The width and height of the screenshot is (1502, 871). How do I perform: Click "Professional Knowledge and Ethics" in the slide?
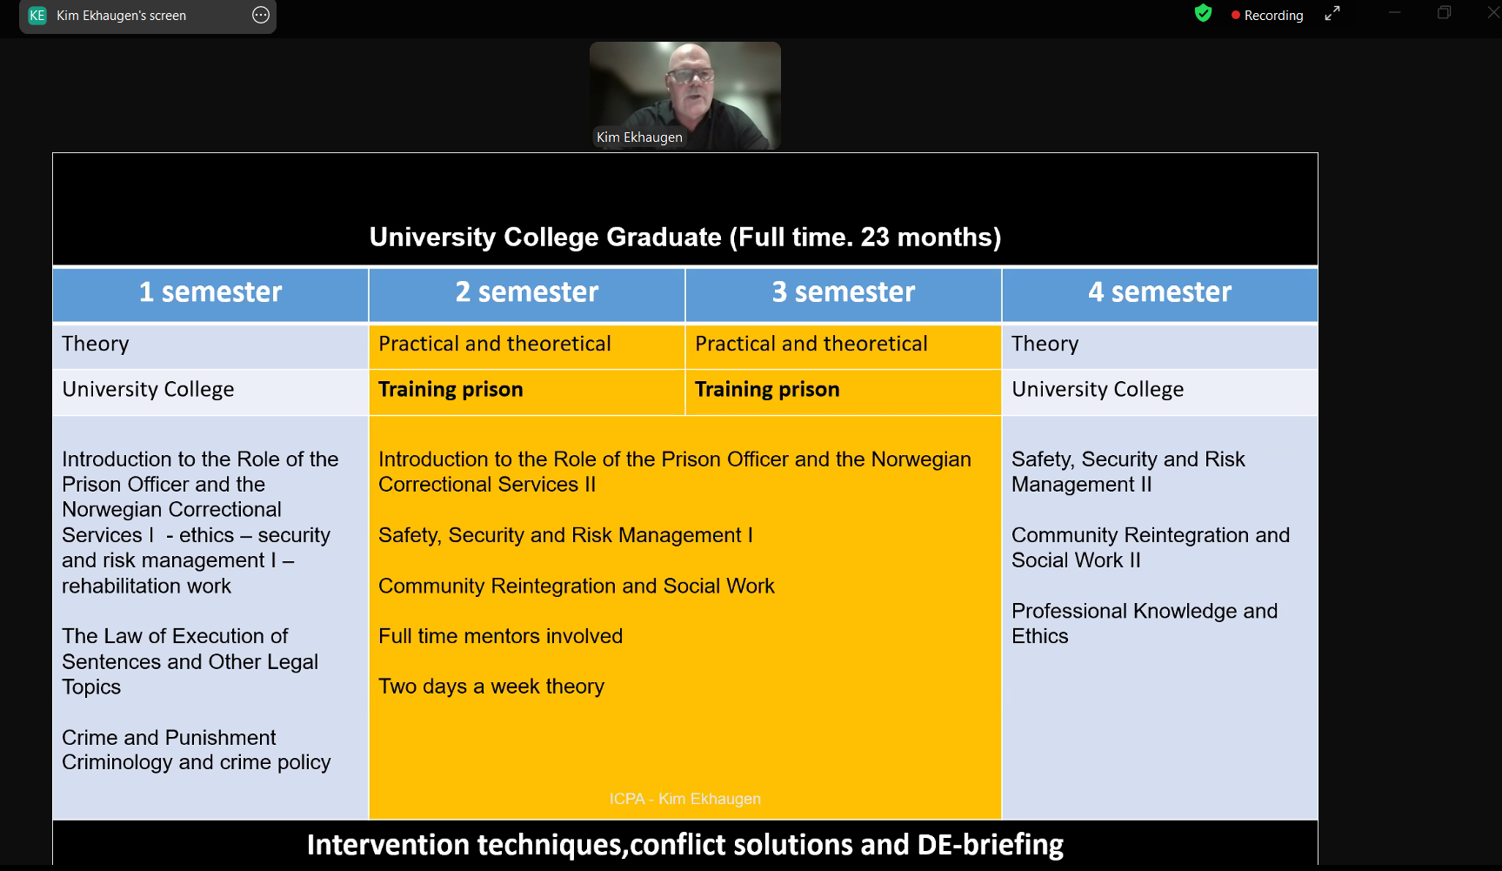tap(1144, 623)
